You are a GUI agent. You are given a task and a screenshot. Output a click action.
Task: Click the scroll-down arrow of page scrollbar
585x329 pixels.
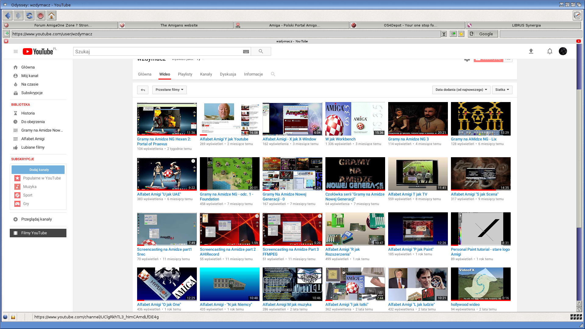(x=579, y=309)
